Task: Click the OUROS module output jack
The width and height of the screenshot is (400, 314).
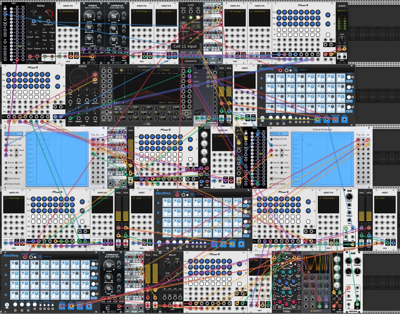Action: (x=95, y=74)
